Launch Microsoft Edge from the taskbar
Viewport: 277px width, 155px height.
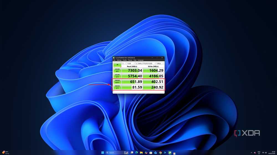click(137, 153)
